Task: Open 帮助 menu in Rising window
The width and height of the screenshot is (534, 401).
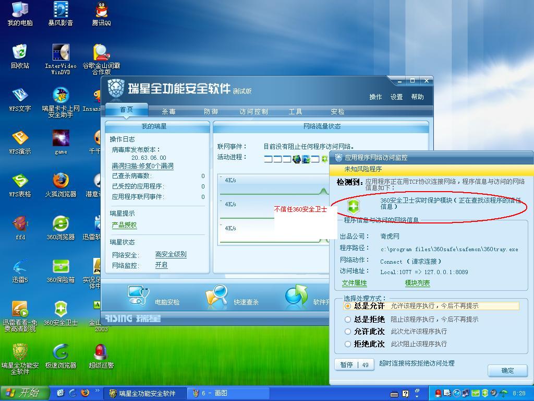Action: click(x=418, y=97)
